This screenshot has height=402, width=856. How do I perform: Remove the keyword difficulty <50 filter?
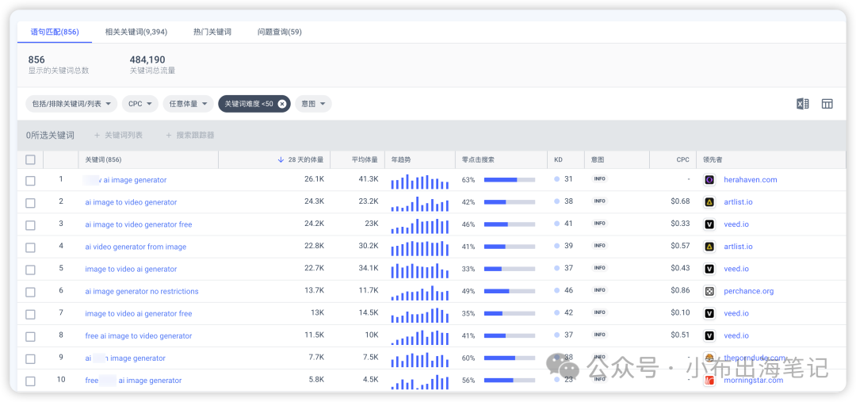[x=282, y=104]
